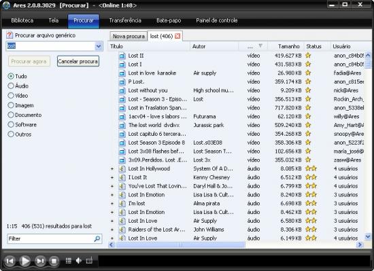
Task: Select the Áudio radio button
Action: [11, 86]
